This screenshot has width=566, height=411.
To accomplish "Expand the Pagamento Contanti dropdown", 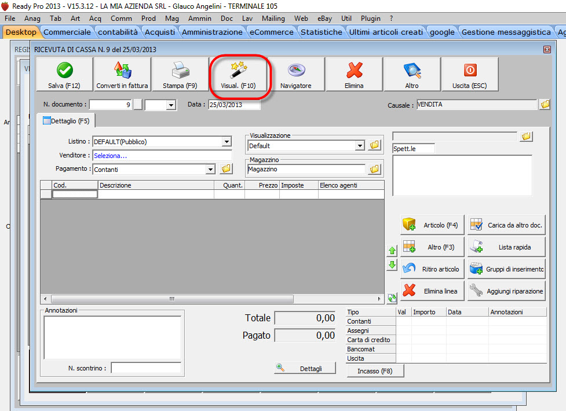I will point(210,169).
